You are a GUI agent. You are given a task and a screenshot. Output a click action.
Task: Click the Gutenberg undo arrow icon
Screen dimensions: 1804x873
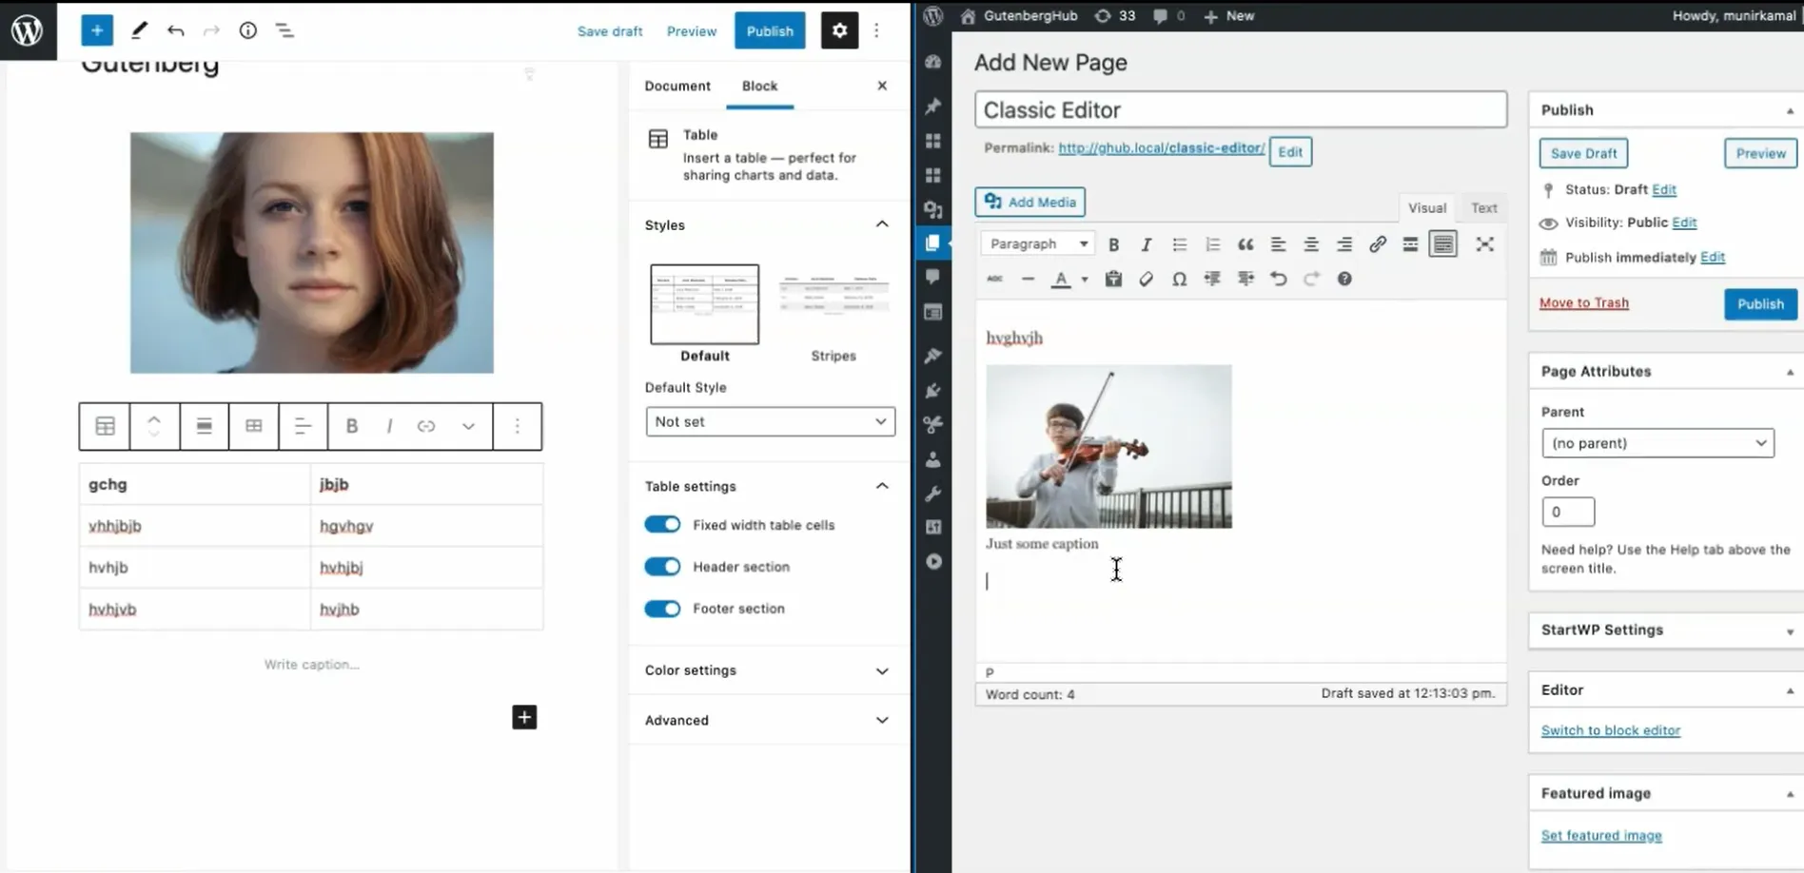click(x=175, y=30)
